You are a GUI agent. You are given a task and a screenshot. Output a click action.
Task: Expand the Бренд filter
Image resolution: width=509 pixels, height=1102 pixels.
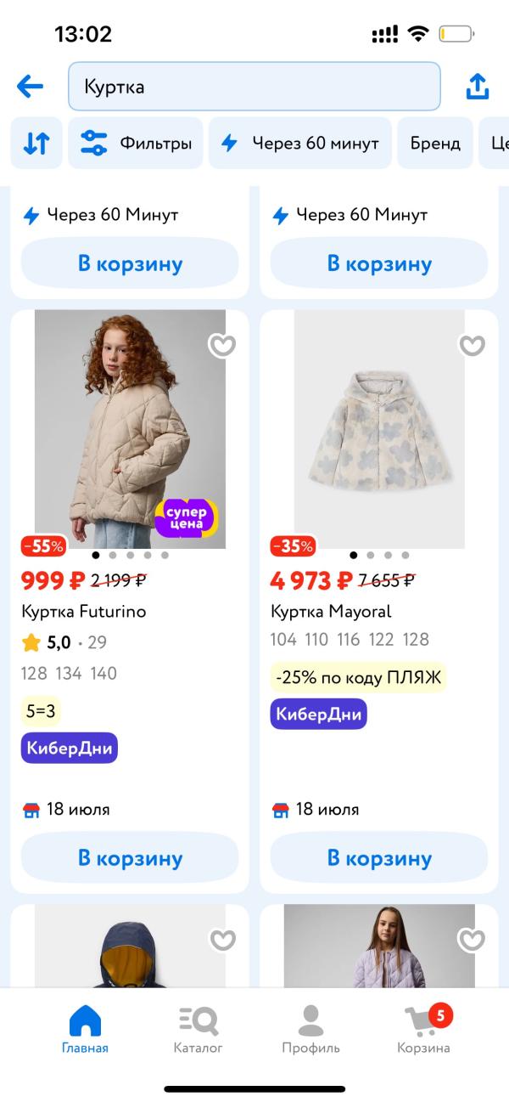[x=435, y=144]
